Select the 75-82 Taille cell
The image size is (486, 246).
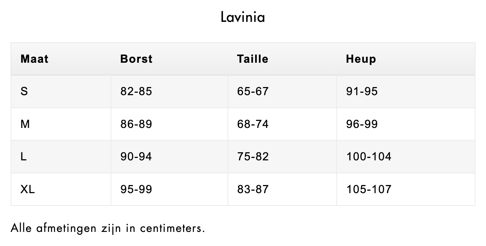tap(253, 156)
